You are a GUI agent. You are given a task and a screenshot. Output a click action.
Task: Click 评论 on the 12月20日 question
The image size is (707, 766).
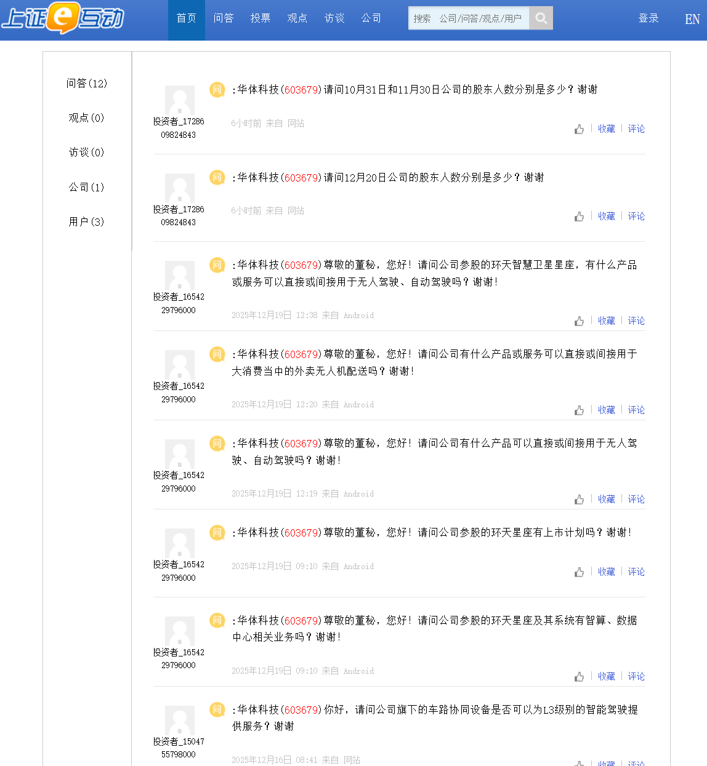[636, 216]
